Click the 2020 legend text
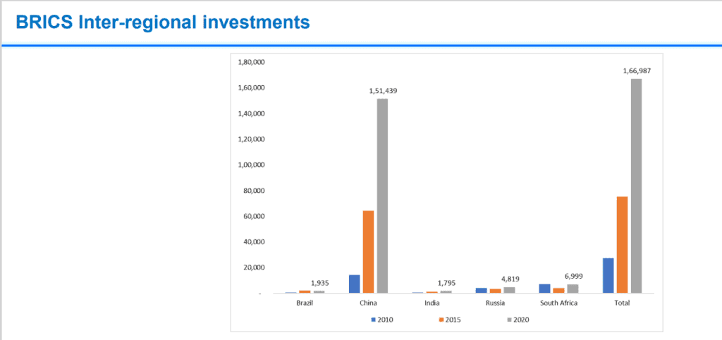The height and width of the screenshot is (340, 722). pyautogui.click(x=520, y=320)
